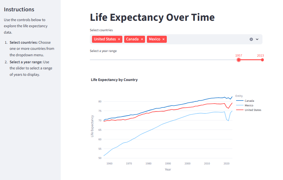The image size is (283, 180).
Task: Toggle Mexico in chart legend
Action: tap(249, 105)
